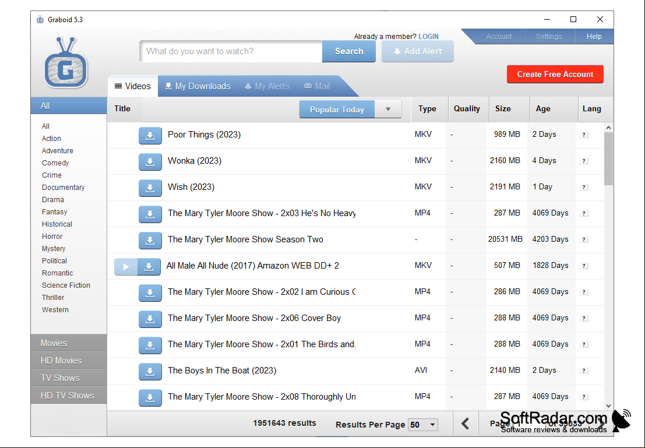Show language info for Season Two row
Screen dimensions: 645x448
tap(584, 240)
